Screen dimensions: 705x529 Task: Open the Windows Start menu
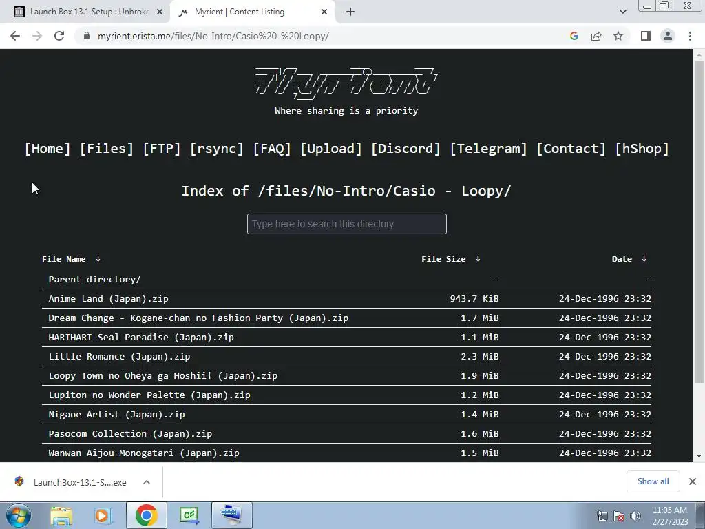(x=19, y=515)
